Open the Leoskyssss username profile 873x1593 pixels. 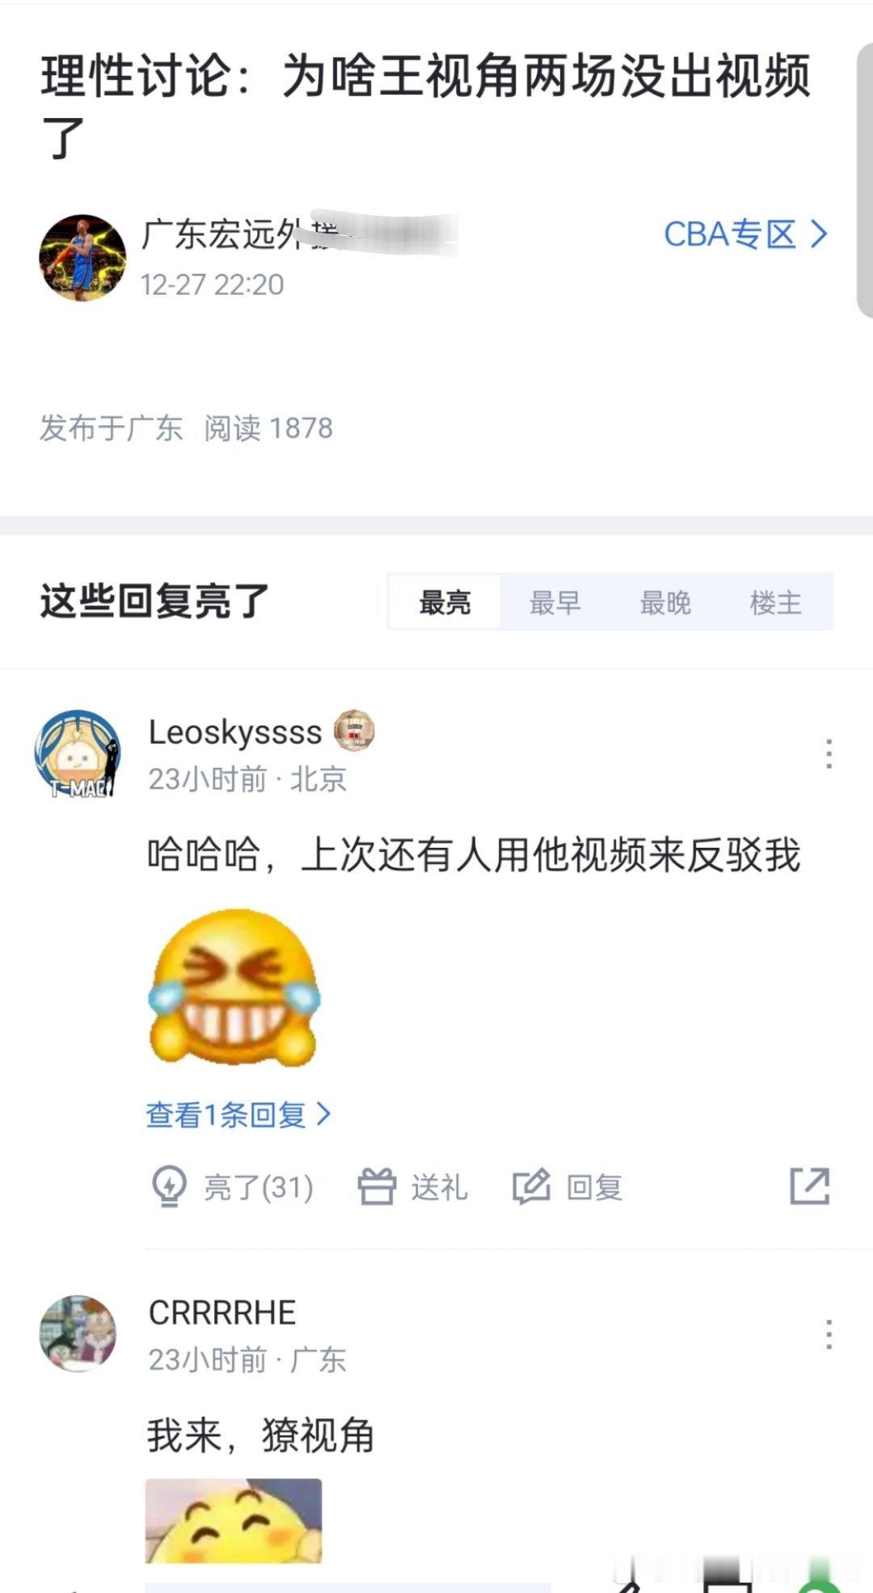tap(235, 732)
